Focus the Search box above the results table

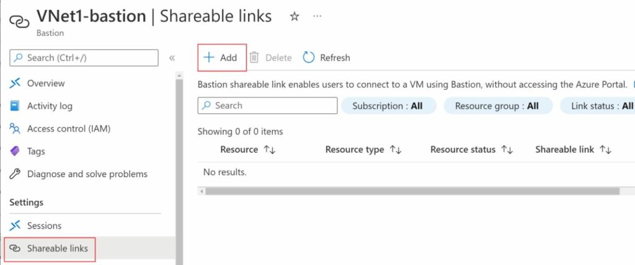point(267,106)
